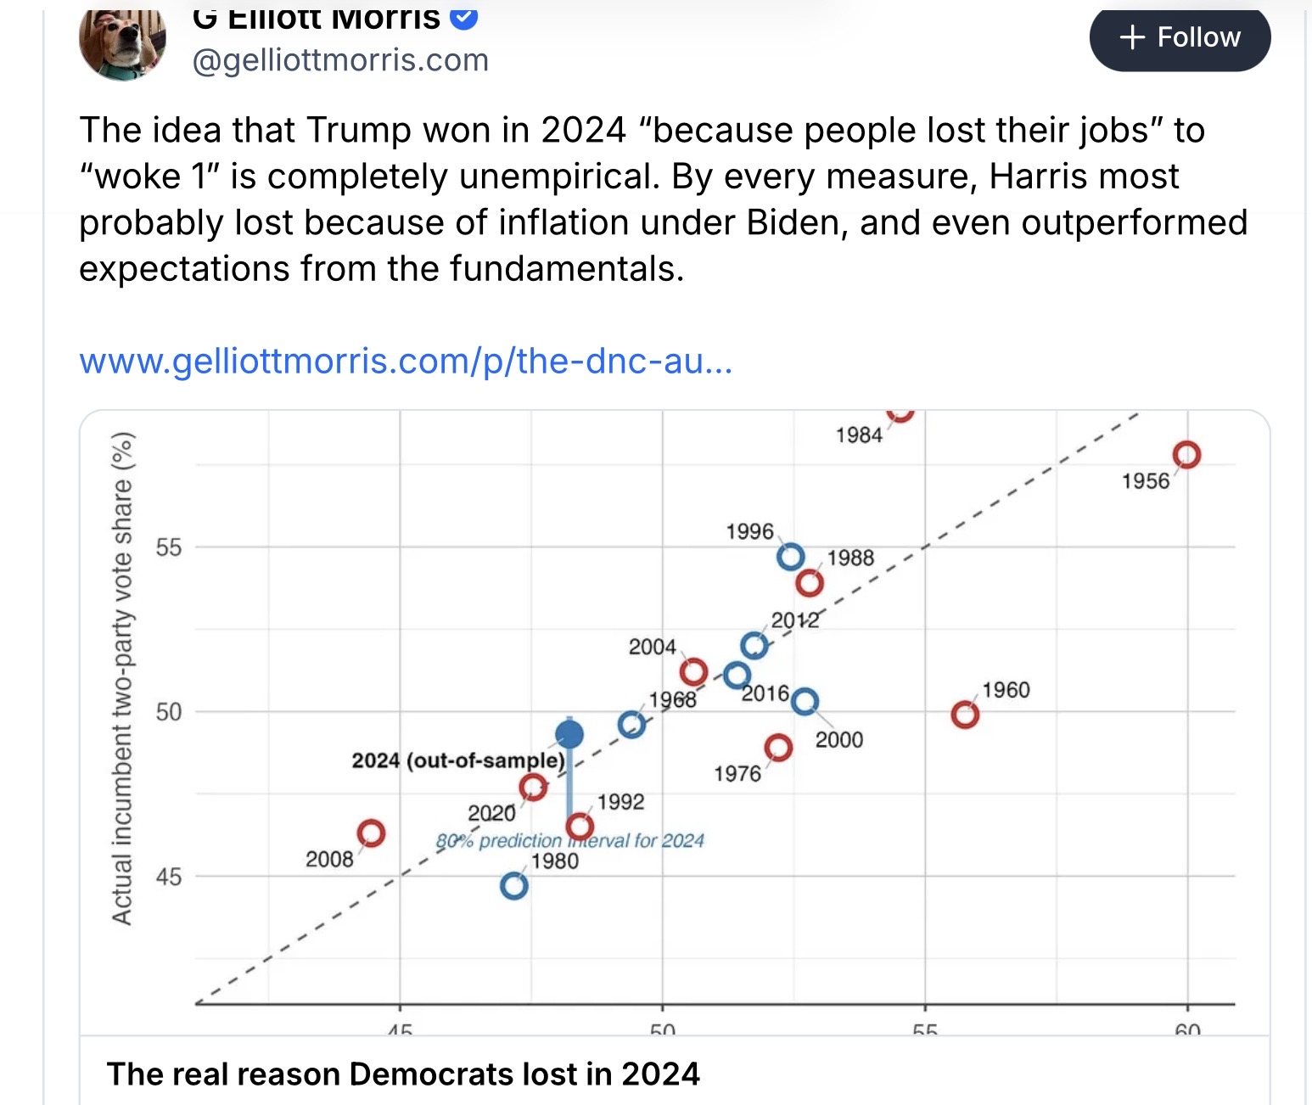The width and height of the screenshot is (1312, 1105).
Task: Click the 2008 red circle marker
Action: coord(371,833)
